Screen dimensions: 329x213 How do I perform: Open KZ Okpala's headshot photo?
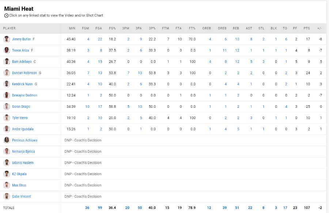7,174
